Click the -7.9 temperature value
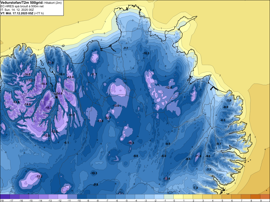This screenshot has width=270, height=202. click(x=229, y=100)
